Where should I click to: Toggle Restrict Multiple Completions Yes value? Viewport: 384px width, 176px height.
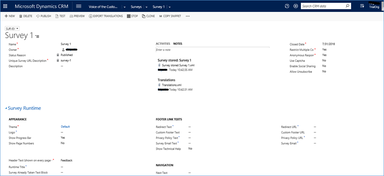(324, 49)
